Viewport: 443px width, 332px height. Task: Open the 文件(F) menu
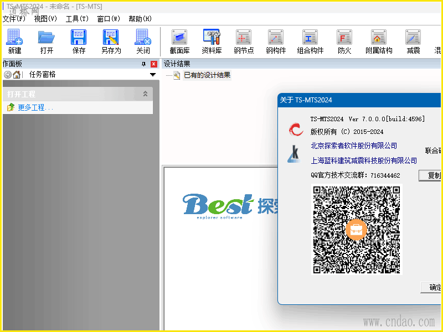click(14, 19)
